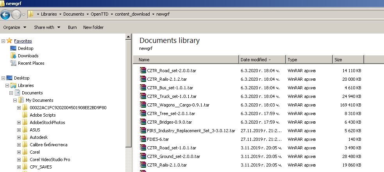Select the CPY_SAVES folder
This screenshot has width=384, height=172.
[x=41, y=167]
